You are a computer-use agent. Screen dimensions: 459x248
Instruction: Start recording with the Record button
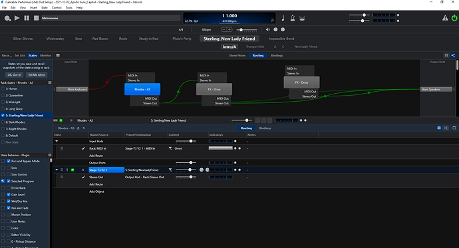pyautogui.click(x=7, y=18)
